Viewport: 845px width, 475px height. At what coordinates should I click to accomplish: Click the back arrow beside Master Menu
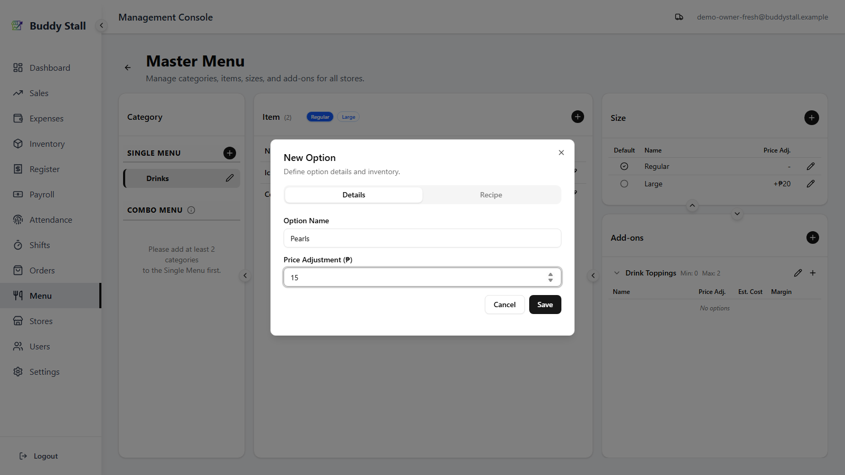(128, 68)
